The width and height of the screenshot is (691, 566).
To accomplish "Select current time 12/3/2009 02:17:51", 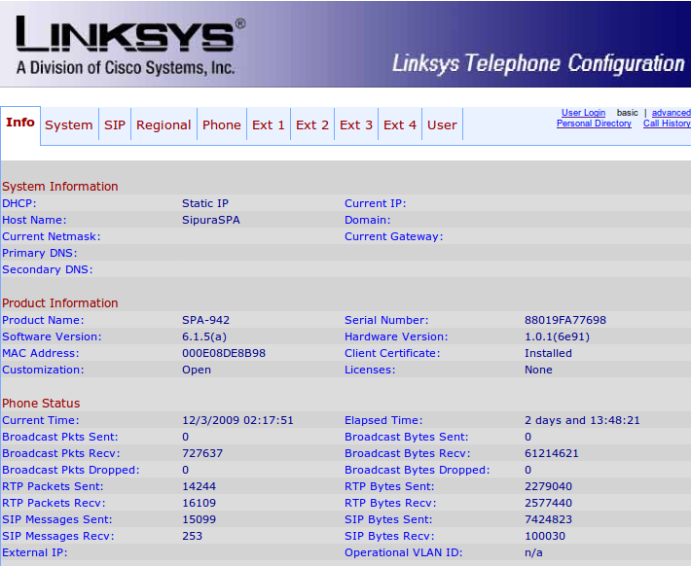I will [237, 421].
